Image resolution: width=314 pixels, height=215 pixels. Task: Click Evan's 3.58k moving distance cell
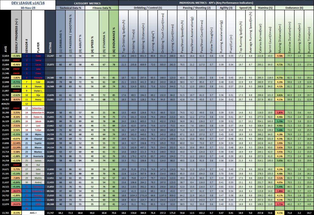coord(279,56)
